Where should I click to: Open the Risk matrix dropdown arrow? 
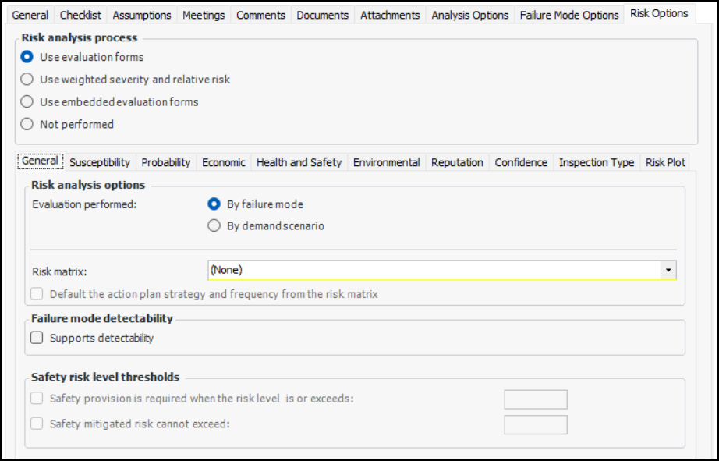[668, 270]
